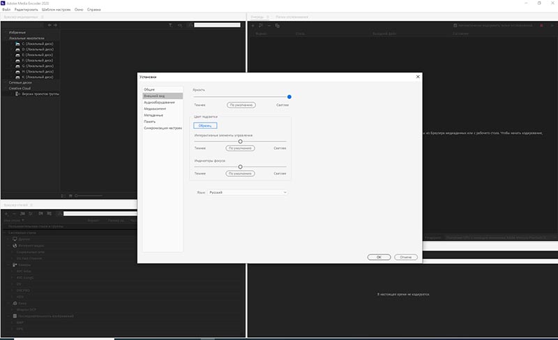Open the language dropdown showing Русский

248,192
